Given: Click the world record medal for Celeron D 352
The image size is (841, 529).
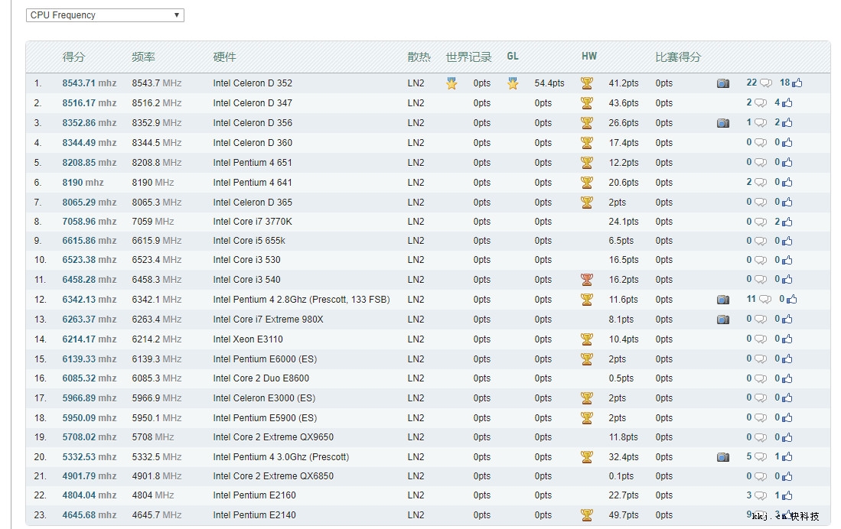Looking at the screenshot, I should [451, 83].
